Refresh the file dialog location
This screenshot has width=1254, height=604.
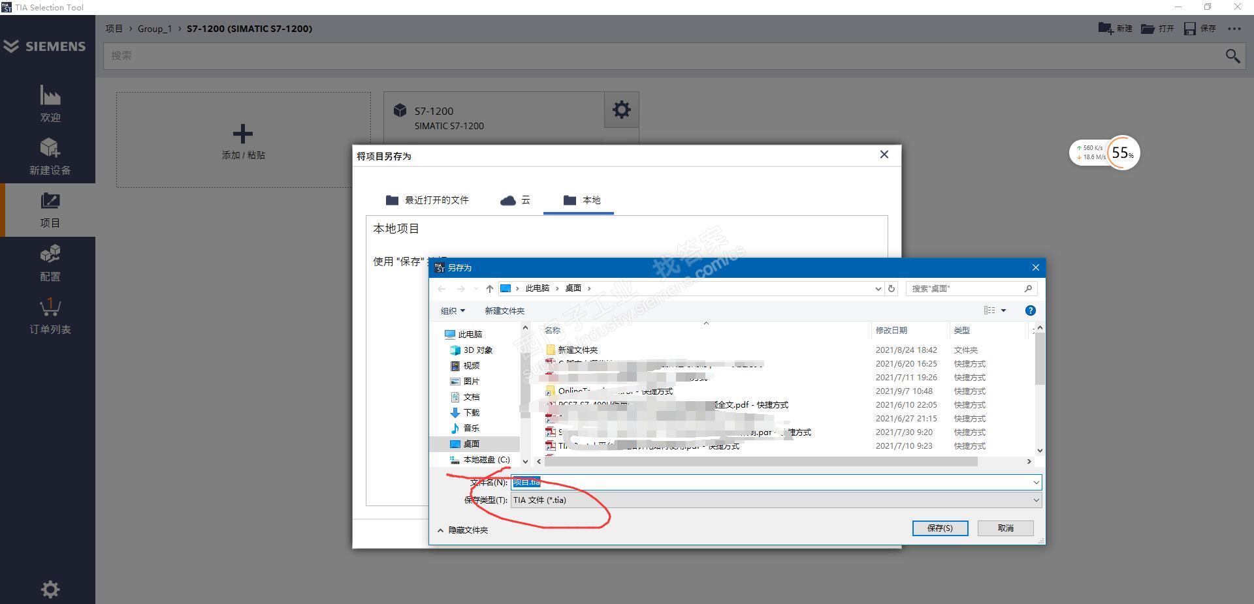point(892,288)
